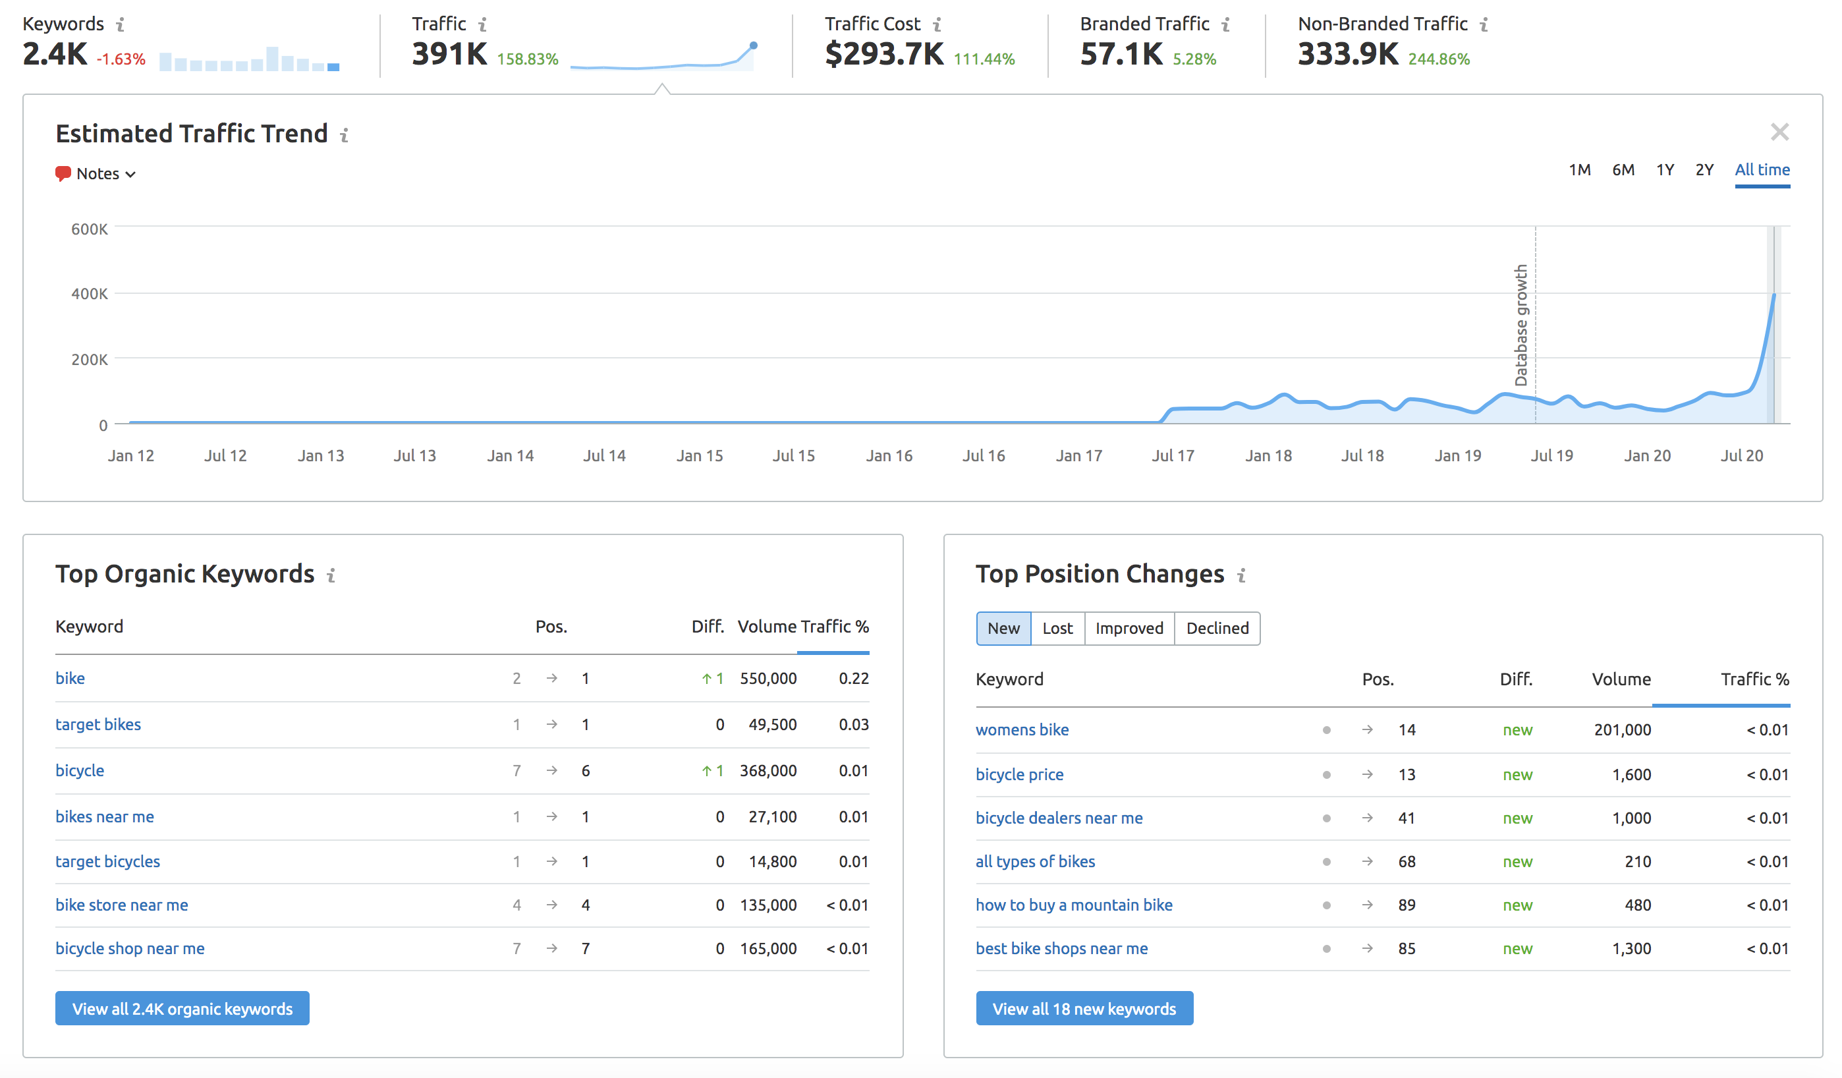This screenshot has width=1842, height=1078.
Task: Select the Lost keywords tab
Action: (x=1057, y=627)
